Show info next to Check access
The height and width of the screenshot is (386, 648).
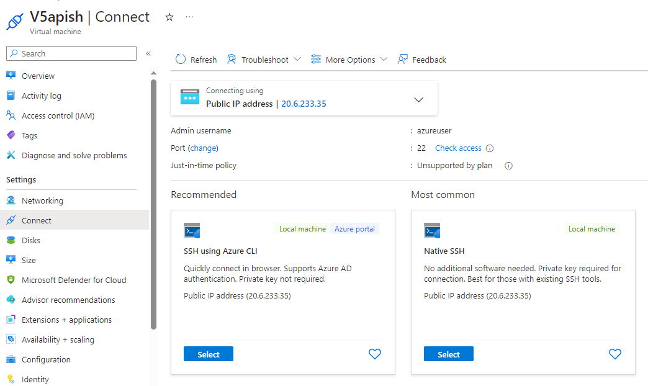click(x=490, y=148)
